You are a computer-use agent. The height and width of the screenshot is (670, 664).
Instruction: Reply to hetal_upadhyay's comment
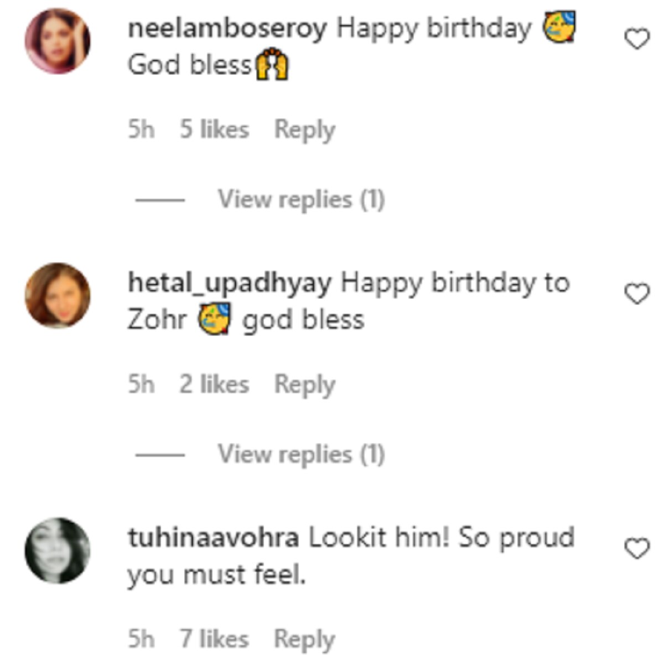pyautogui.click(x=305, y=385)
